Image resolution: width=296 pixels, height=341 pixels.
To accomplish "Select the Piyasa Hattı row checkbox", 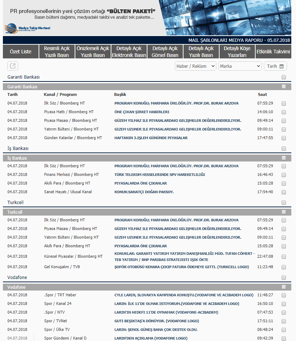I will coord(284,112).
